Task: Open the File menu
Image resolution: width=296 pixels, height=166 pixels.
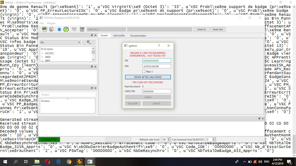Action: (x=42, y=23)
